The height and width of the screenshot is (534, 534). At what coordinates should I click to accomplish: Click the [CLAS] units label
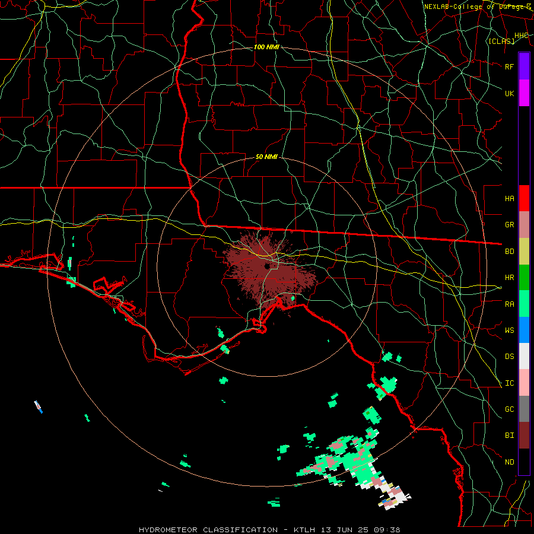coord(501,42)
